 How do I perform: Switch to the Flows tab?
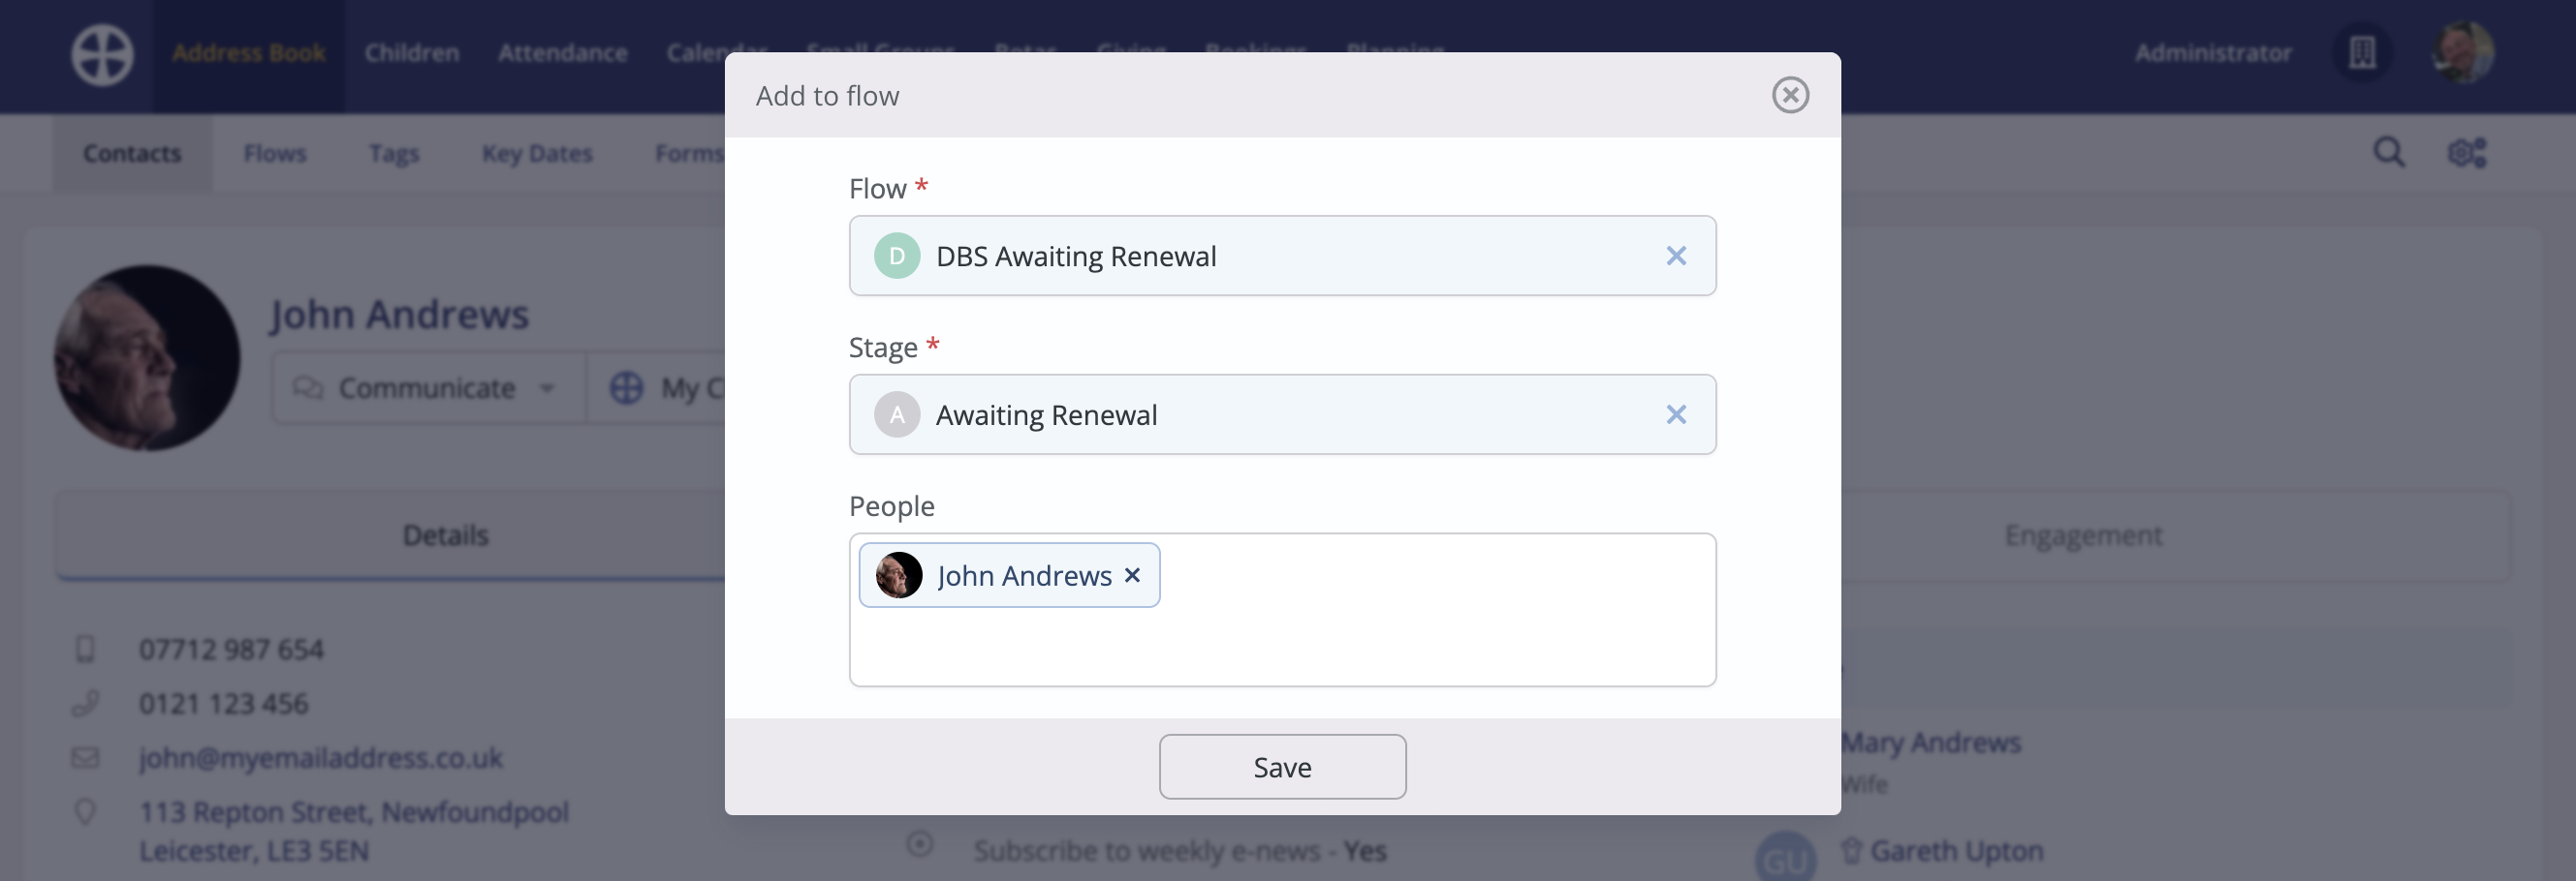(x=275, y=152)
